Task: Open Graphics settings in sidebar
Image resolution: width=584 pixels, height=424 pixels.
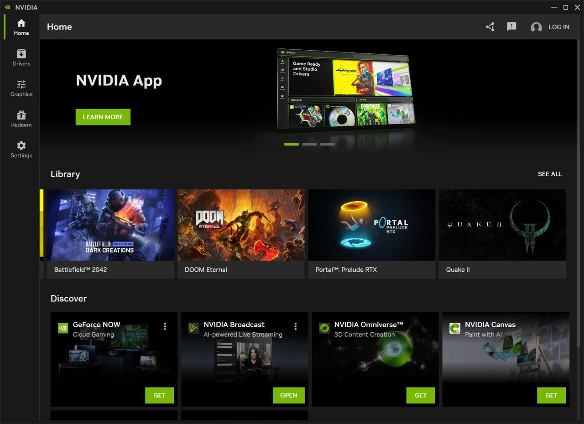Action: (21, 88)
